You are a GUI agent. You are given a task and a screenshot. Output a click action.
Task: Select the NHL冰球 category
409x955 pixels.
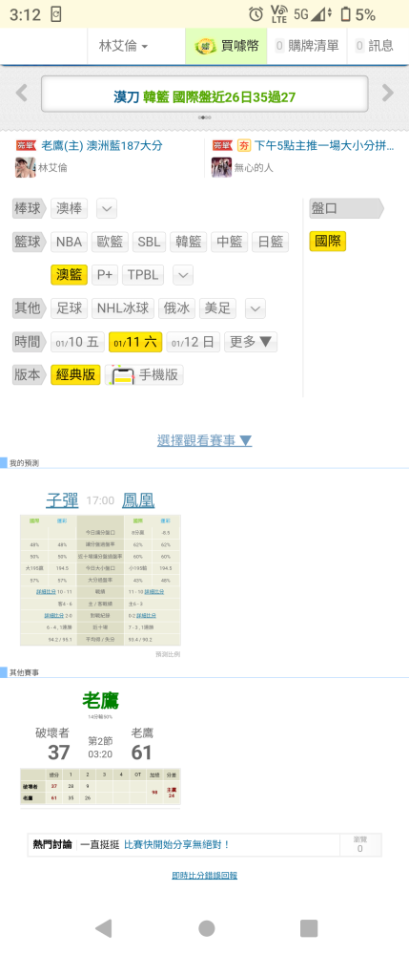[x=123, y=308]
